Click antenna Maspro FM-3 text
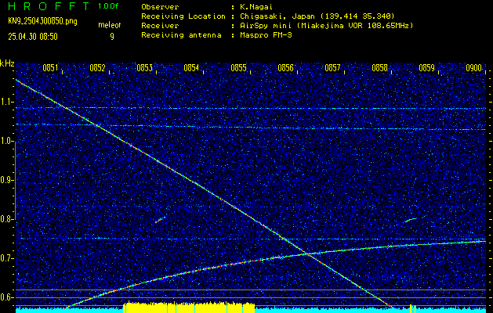The height and width of the screenshot is (313, 493). click(x=266, y=35)
